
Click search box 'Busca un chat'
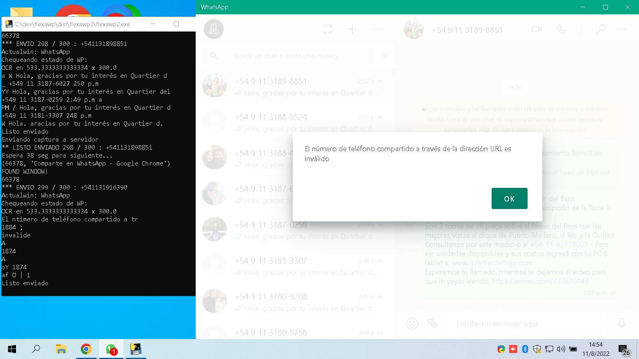288,56
